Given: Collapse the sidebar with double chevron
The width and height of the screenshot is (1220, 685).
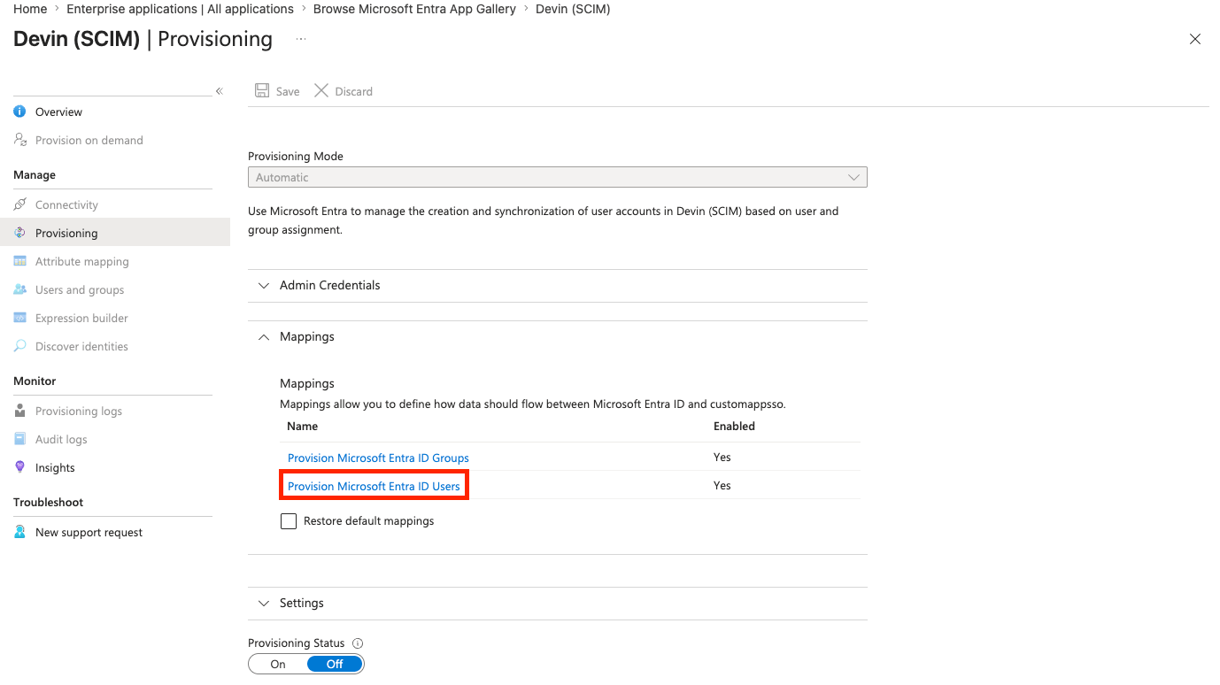Looking at the screenshot, I should tap(220, 91).
